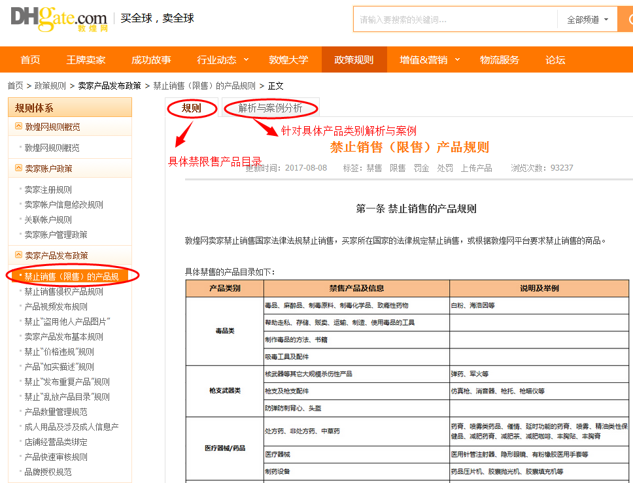Click the 王牌卖家 navigation item
Viewport: 633px width, 483px height.
coord(85,59)
